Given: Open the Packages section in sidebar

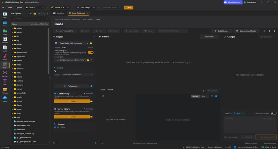Looking at the screenshot, I should (5, 90).
